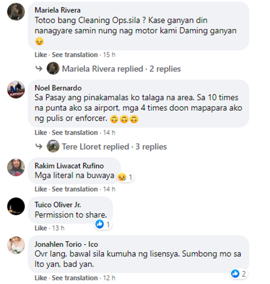Click Rakim Liwacat Rufino's profile photo
The width and height of the screenshot is (270, 284).
(16, 167)
